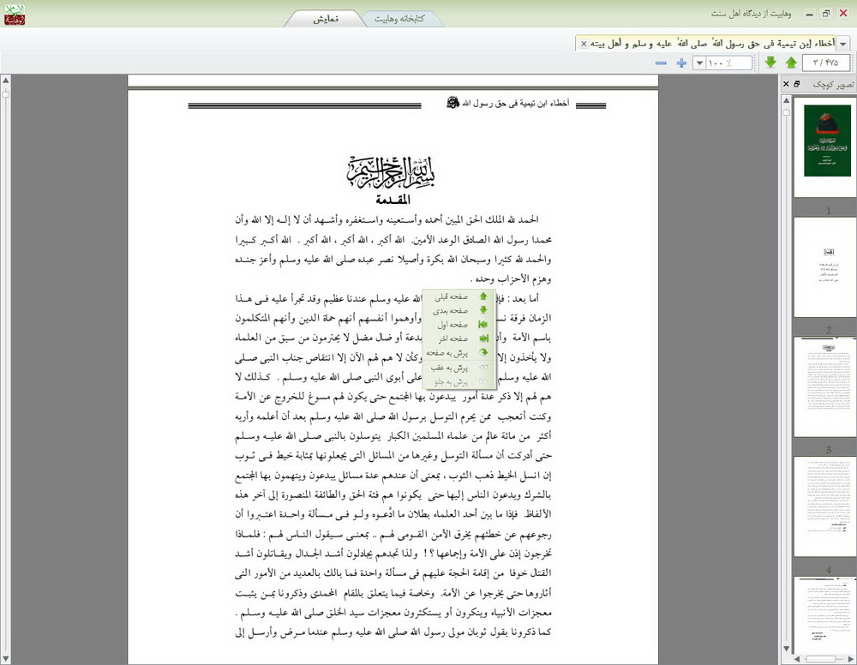The width and height of the screenshot is (857, 665).
Task: Click the thumbnail panel scroll-down arrow
Action: 786,648
